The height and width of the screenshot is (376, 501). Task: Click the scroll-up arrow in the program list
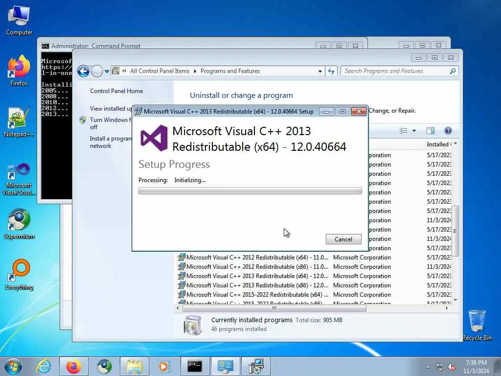[455, 143]
